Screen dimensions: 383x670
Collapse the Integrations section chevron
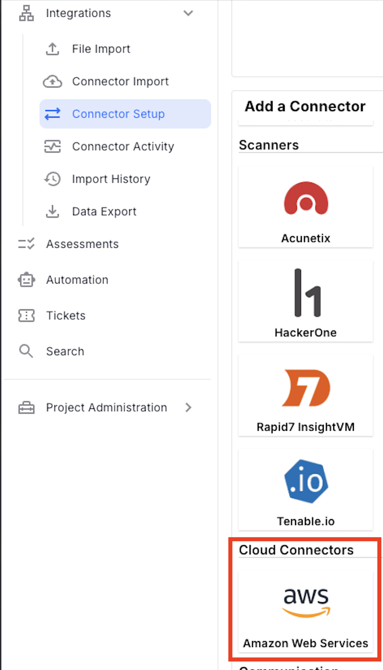point(188,13)
